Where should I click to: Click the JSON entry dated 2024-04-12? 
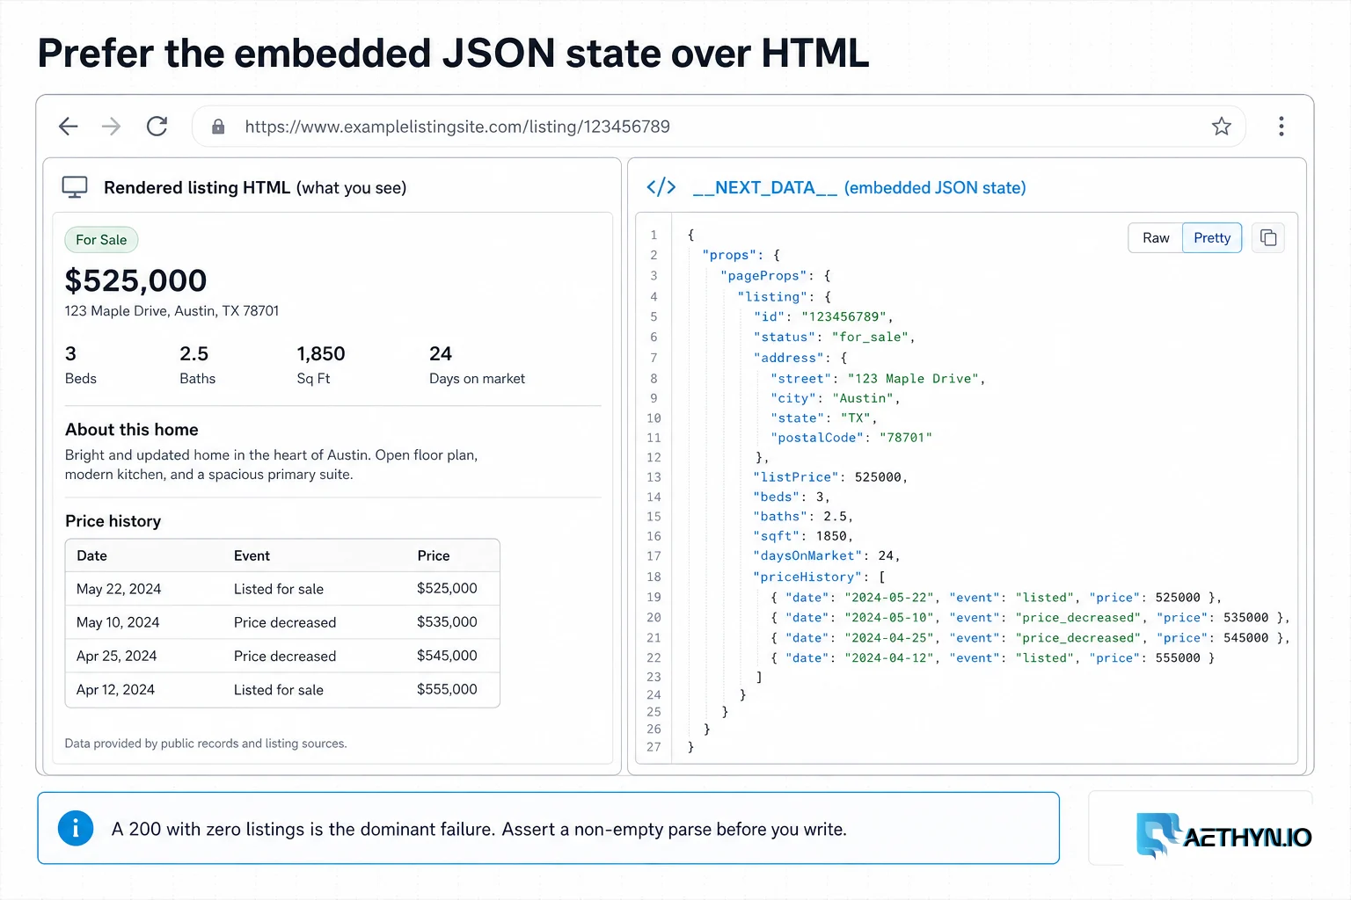992,657
